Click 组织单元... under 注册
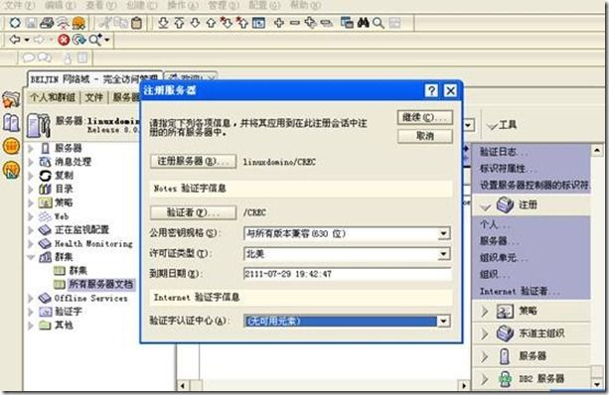 (x=504, y=258)
